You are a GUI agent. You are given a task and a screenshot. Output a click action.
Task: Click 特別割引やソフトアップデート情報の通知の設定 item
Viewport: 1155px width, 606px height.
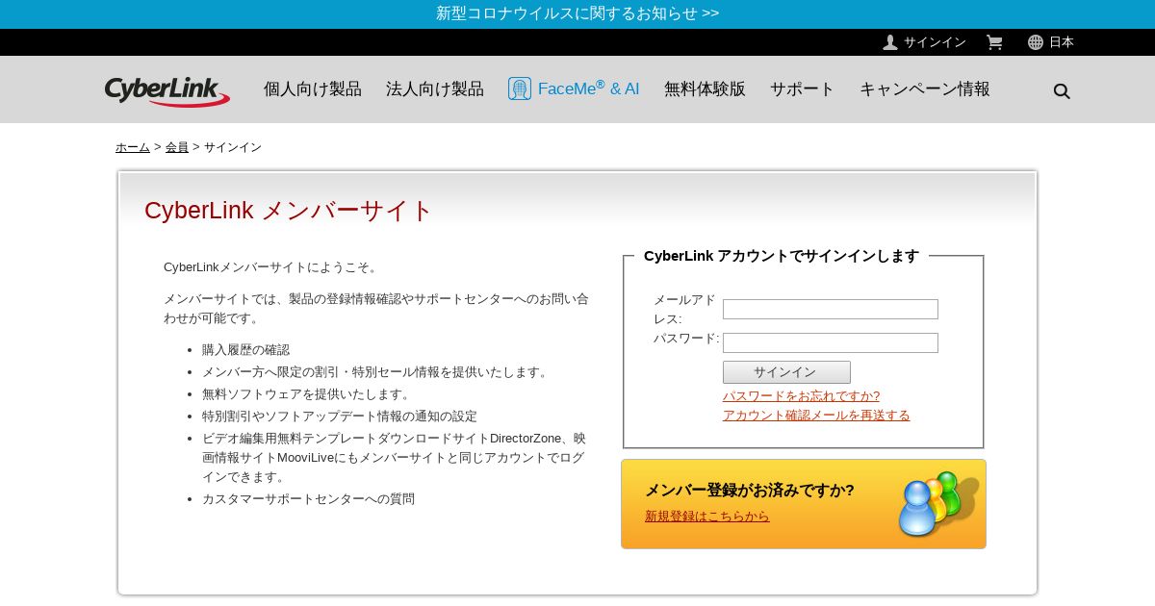pyautogui.click(x=340, y=417)
